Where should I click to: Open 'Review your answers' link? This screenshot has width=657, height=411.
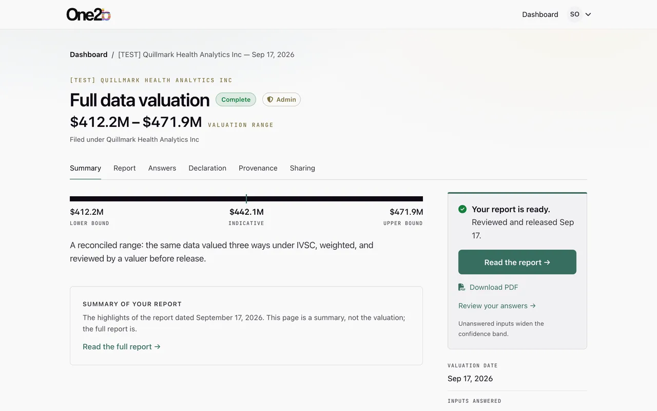(x=497, y=306)
